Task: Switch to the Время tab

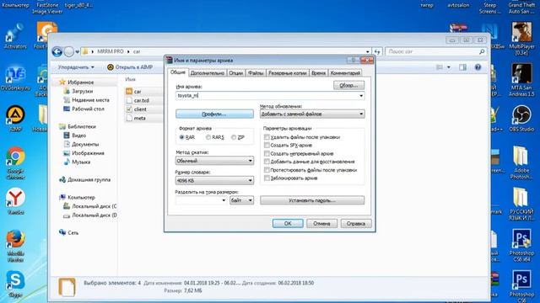Action: pyautogui.click(x=318, y=73)
